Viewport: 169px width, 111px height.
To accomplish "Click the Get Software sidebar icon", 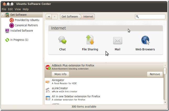I will [7, 15].
